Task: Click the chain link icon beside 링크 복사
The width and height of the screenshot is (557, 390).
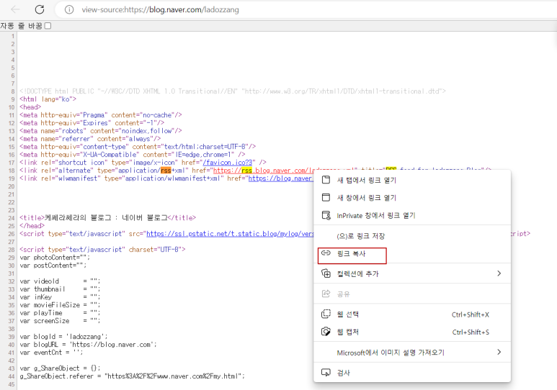Action: click(x=326, y=253)
